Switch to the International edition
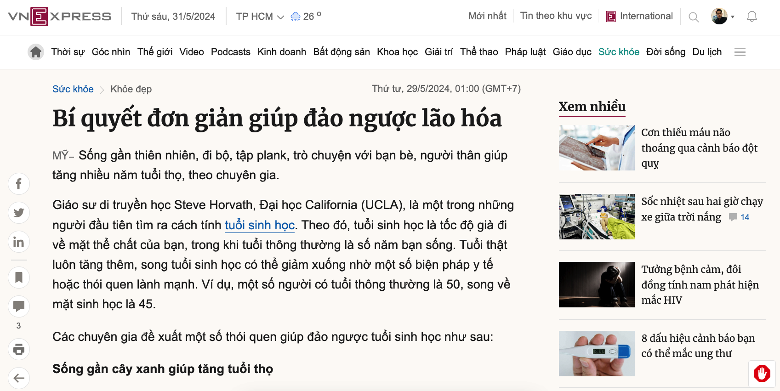Image resolution: width=780 pixels, height=391 pixels. 639,17
